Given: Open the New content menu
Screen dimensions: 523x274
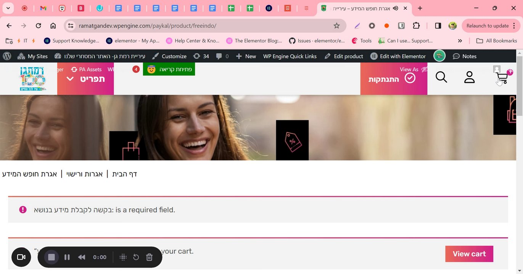Looking at the screenshot, I should (x=246, y=56).
